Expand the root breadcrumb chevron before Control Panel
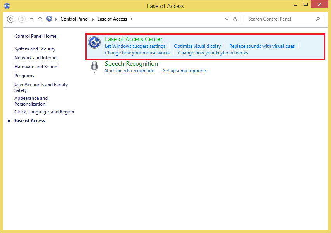The image size is (331, 233). click(x=56, y=19)
